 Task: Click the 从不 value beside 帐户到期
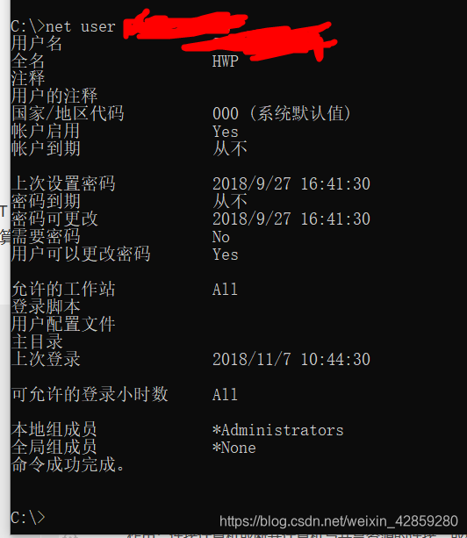coord(230,149)
